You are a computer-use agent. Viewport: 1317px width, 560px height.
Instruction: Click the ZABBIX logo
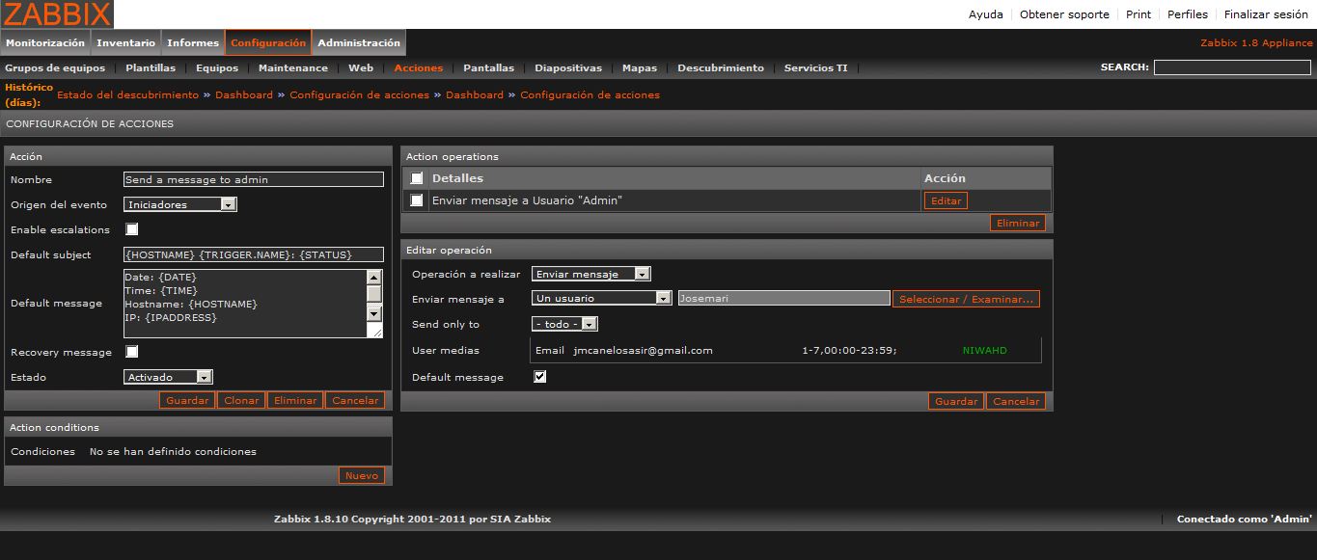tap(57, 14)
